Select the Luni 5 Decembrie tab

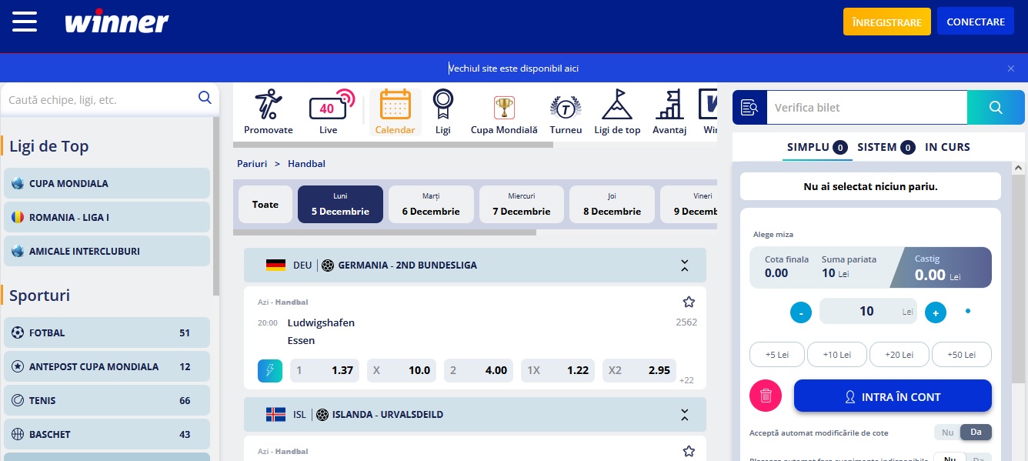click(340, 205)
